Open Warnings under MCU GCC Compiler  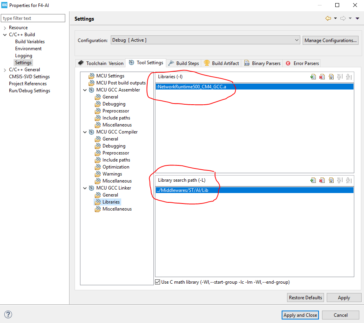112,174
